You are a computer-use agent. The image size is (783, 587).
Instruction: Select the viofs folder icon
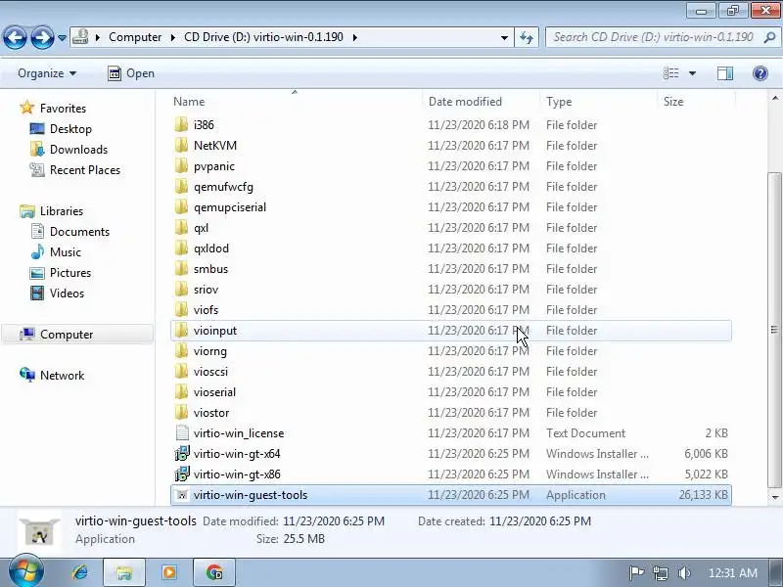tap(181, 309)
